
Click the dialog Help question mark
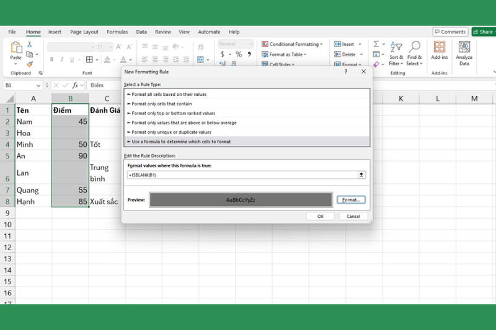pos(346,72)
